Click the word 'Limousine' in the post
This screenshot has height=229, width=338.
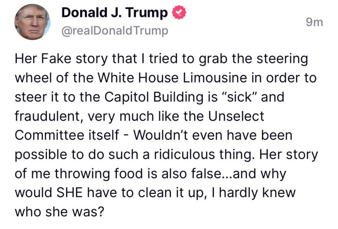pyautogui.click(x=215, y=77)
